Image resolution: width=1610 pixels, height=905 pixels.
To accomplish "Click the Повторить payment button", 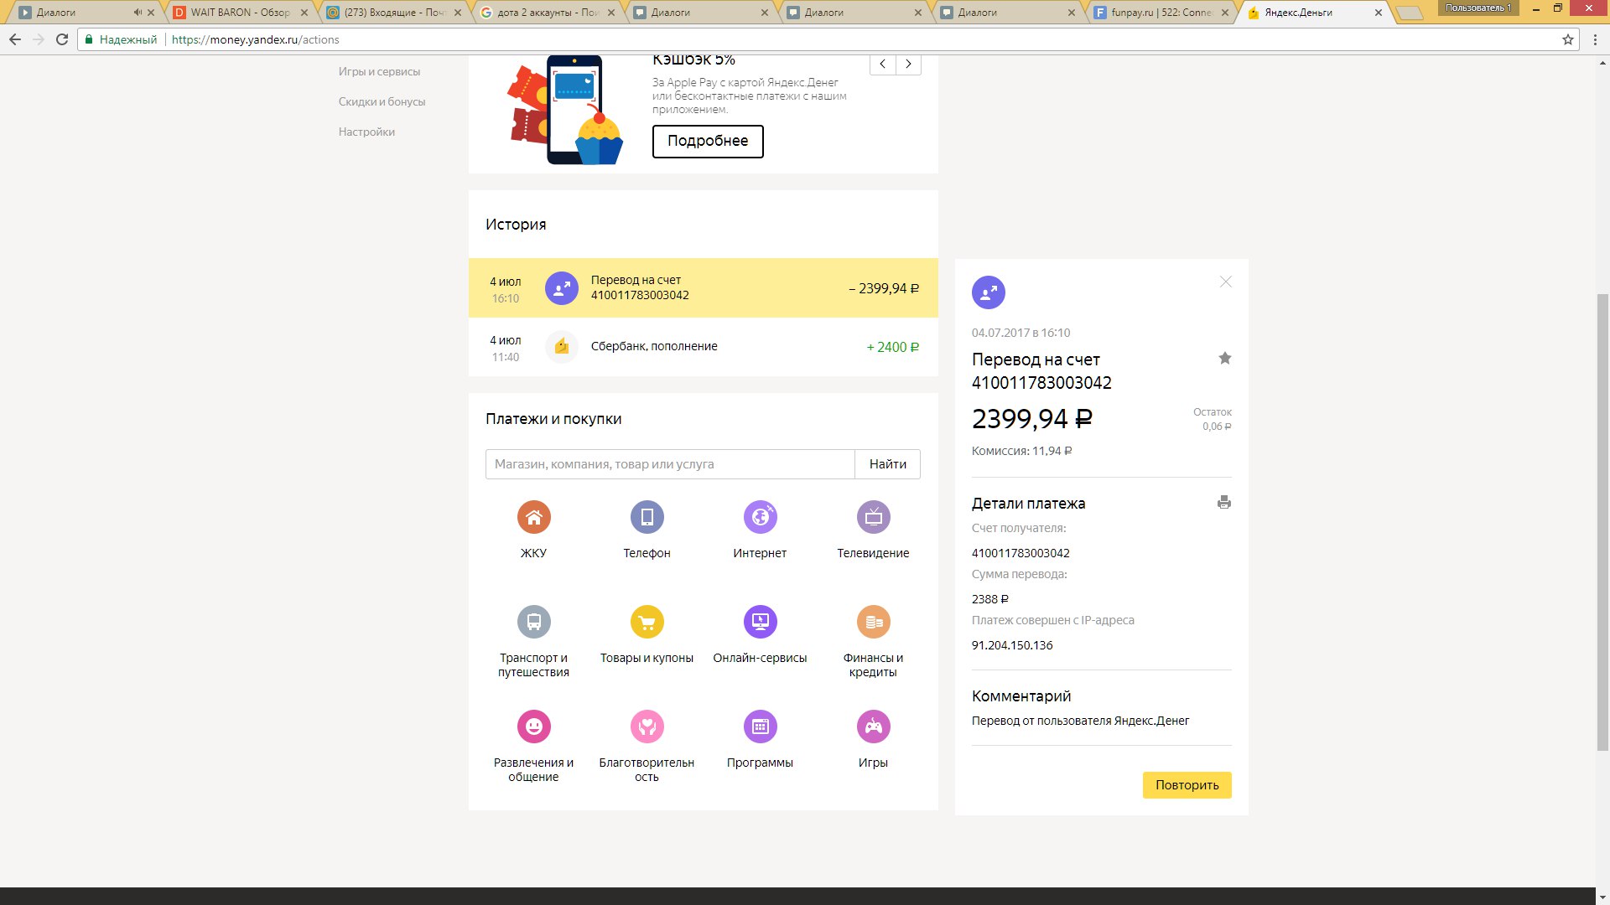I will [1187, 785].
